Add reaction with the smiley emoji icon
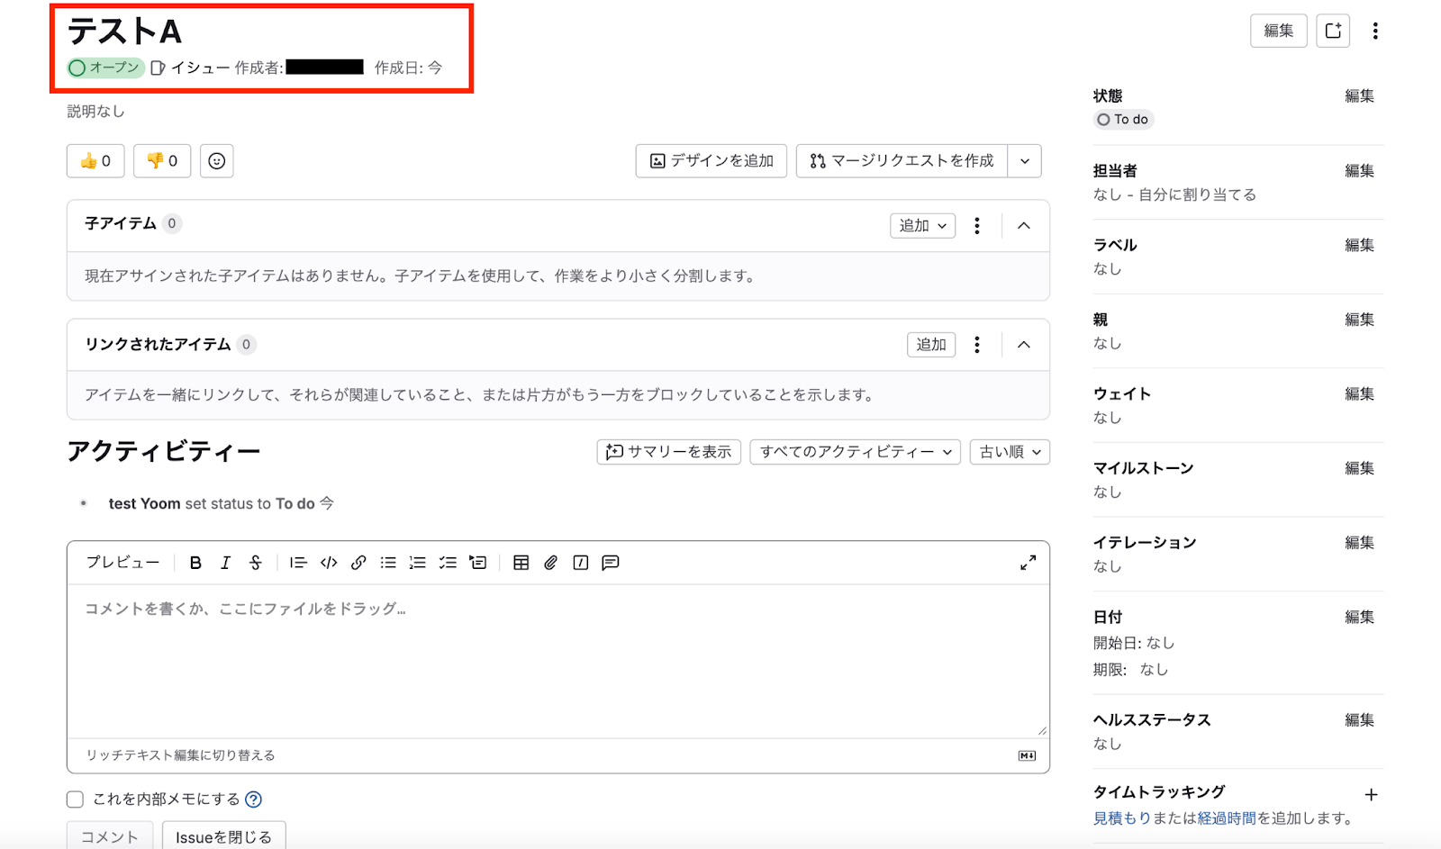Viewport: 1441px width, 849px height. 217,161
